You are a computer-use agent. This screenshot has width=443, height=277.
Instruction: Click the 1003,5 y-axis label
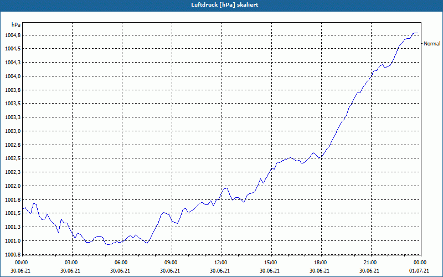pos(13,104)
